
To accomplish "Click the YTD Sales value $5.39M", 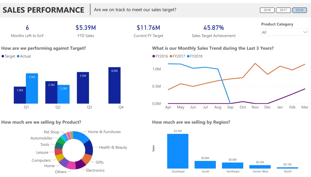I will (86, 28).
